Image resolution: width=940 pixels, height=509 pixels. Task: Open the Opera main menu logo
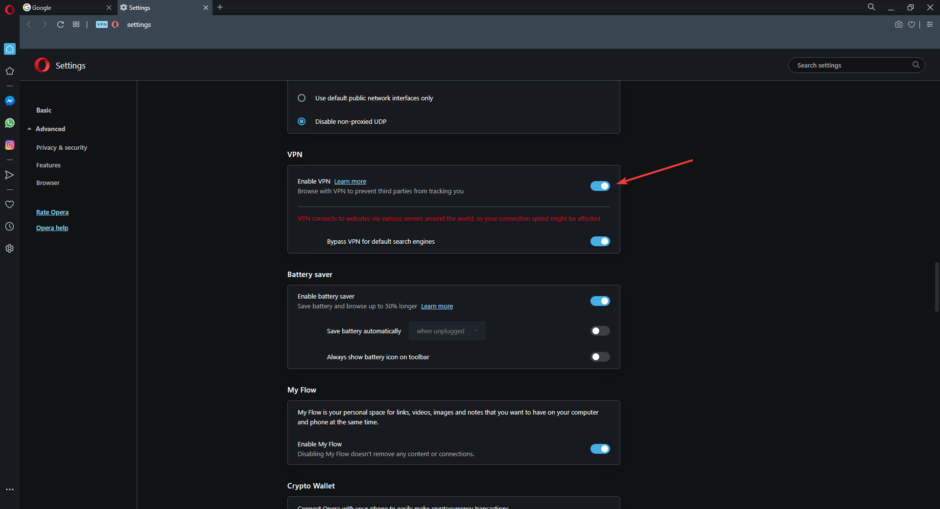[x=9, y=9]
